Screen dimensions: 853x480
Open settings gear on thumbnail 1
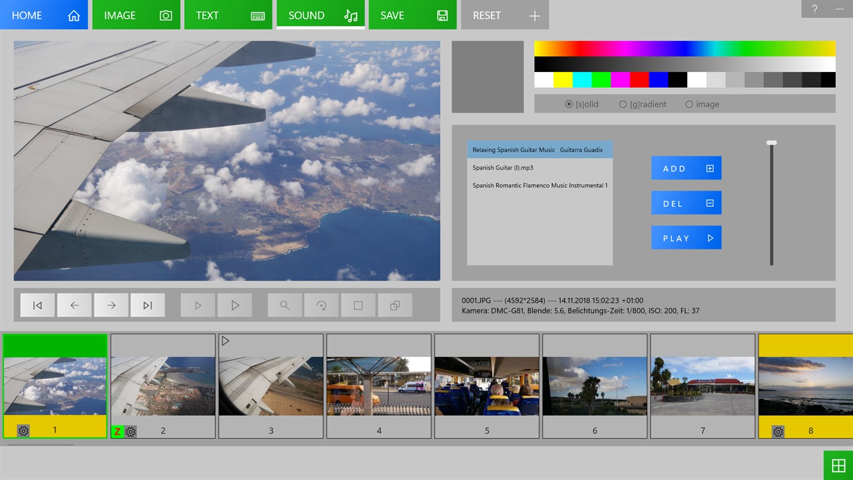(x=23, y=431)
